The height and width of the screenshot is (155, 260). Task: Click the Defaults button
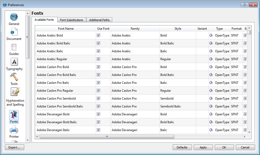click(182, 147)
